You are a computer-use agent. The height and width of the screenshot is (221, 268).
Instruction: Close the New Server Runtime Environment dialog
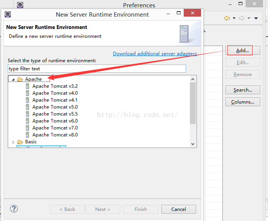pos(193,13)
